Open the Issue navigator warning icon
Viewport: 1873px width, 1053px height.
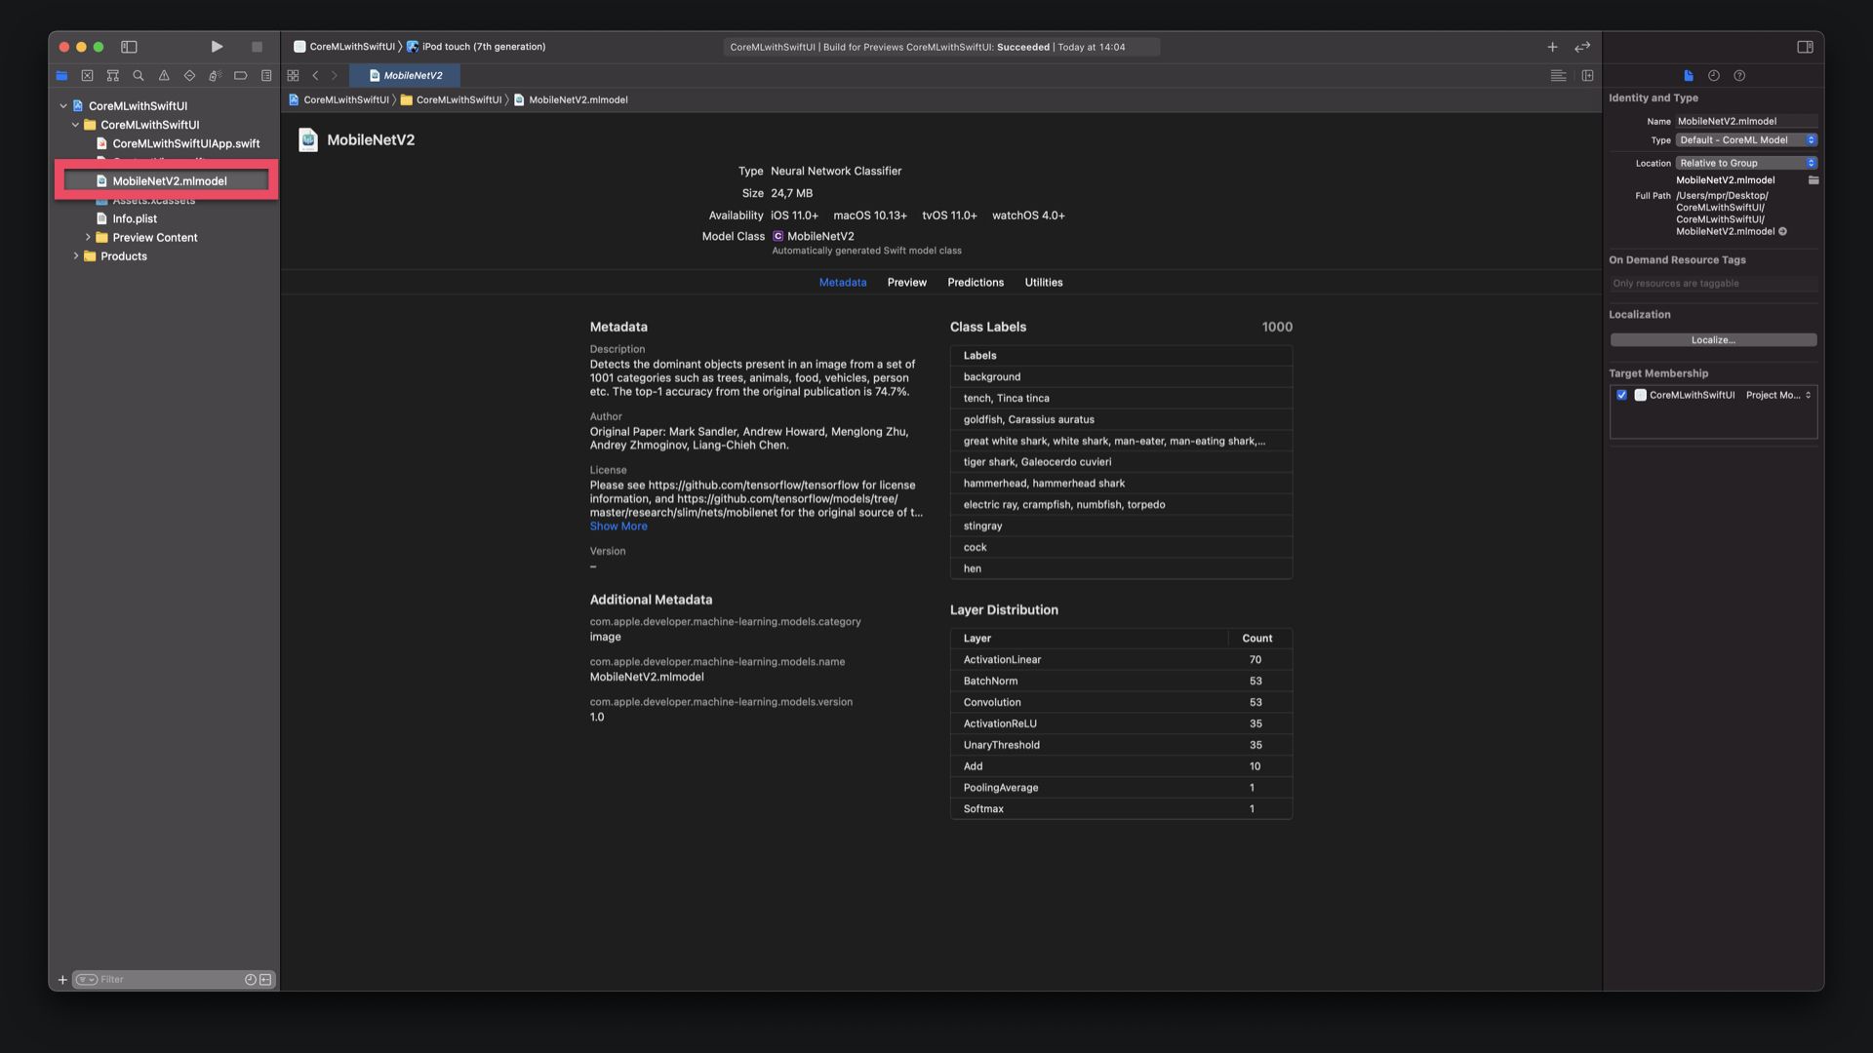pos(164,75)
